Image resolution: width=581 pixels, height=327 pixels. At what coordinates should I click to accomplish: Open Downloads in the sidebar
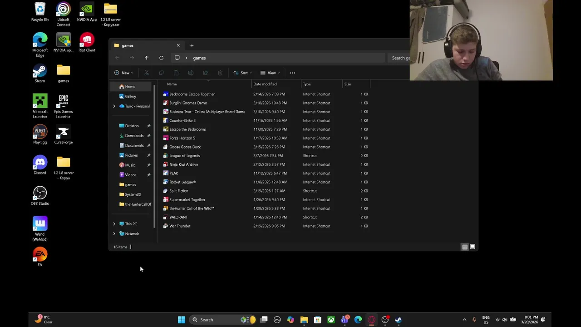tap(134, 136)
